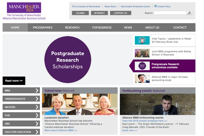Open the MBA sidebar item
204x136 pixels.
[21, 90]
